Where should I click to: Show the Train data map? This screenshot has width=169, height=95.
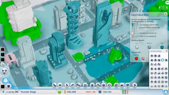point(159,77)
